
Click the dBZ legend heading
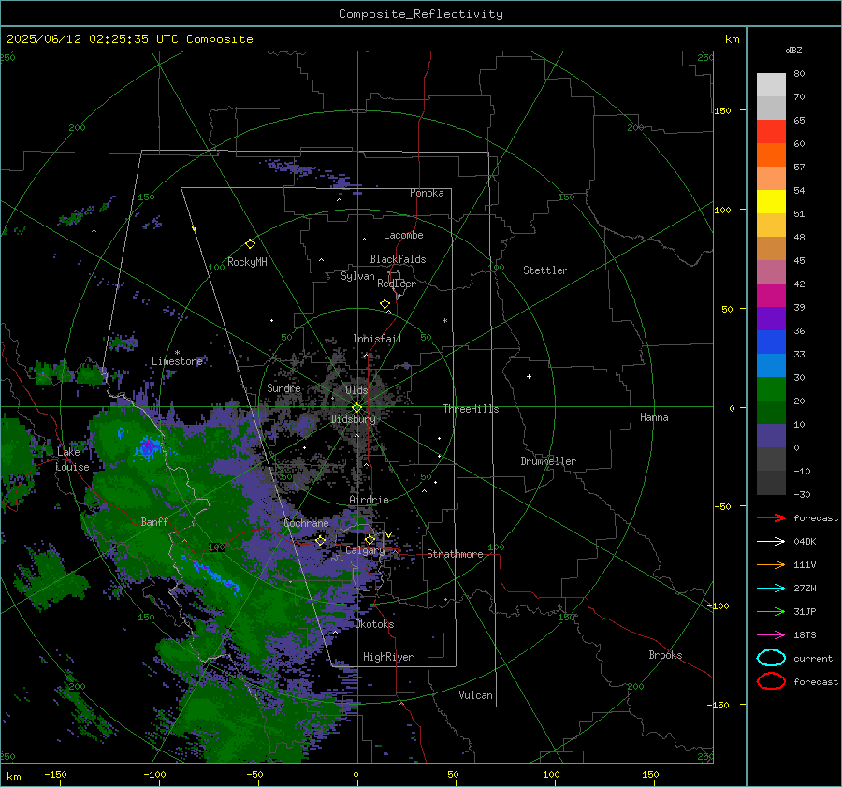793,50
